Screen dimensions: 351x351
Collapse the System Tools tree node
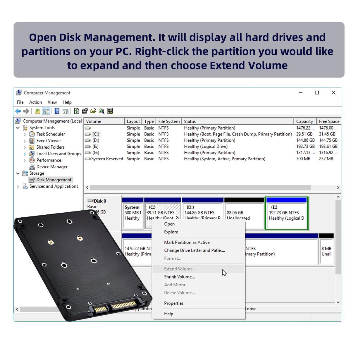click(x=18, y=128)
